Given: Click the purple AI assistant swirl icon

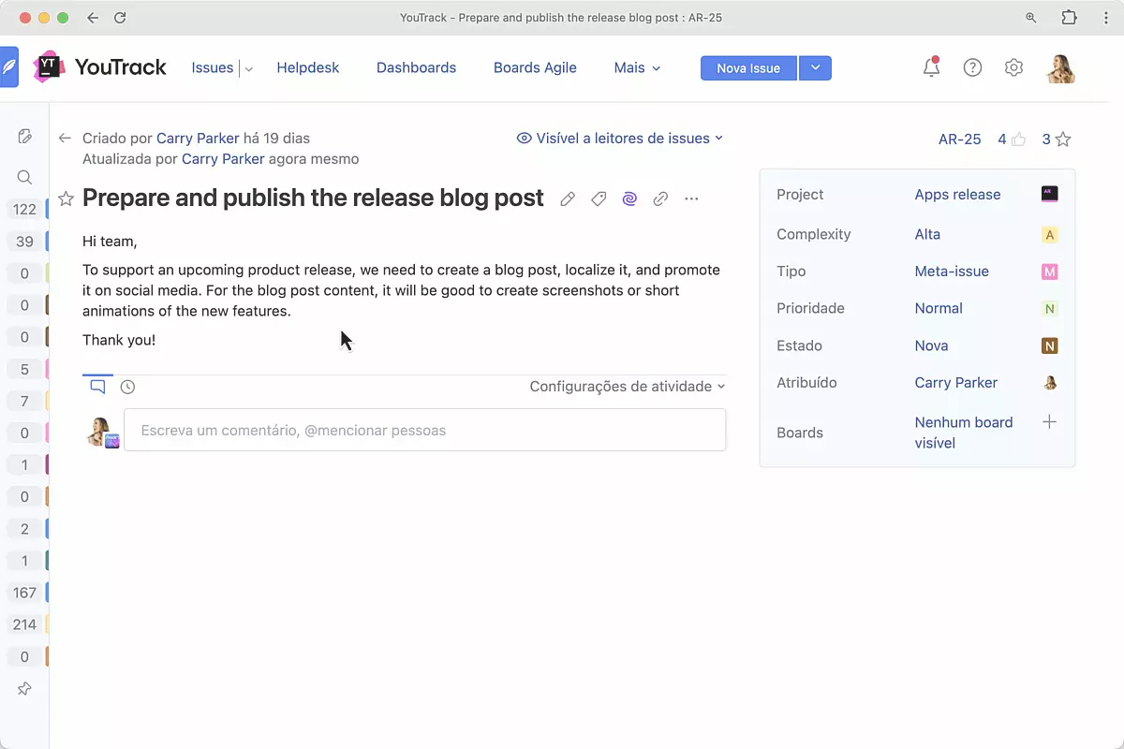Looking at the screenshot, I should pos(629,198).
